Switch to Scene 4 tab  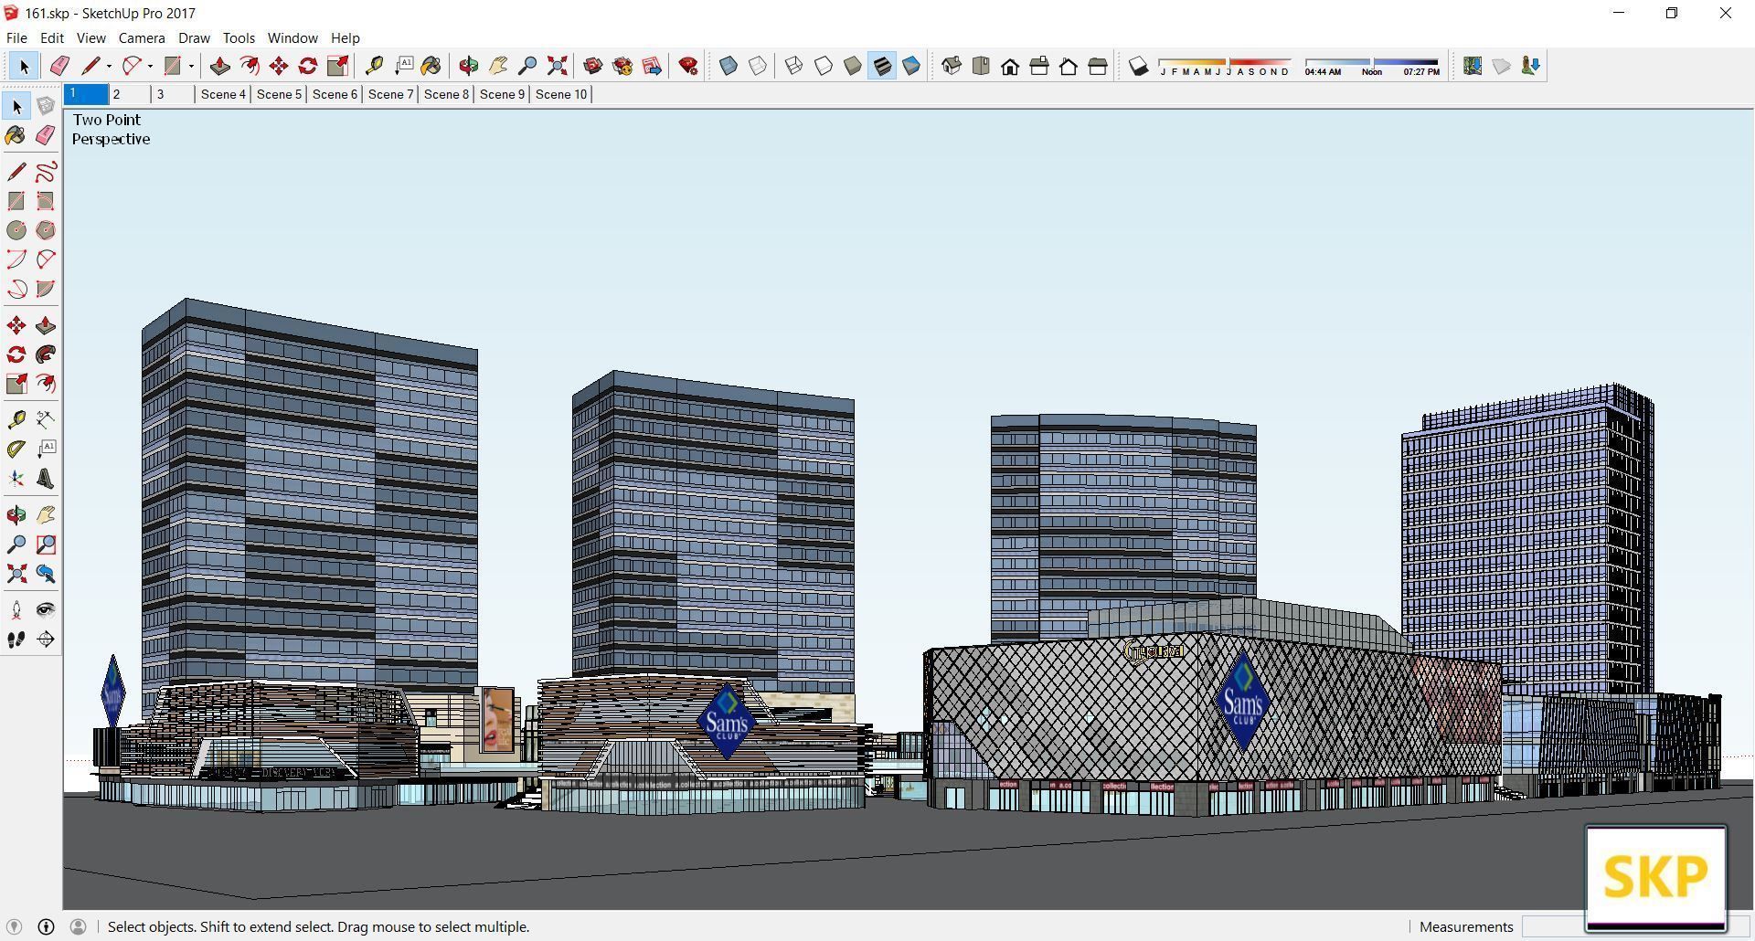(x=223, y=94)
